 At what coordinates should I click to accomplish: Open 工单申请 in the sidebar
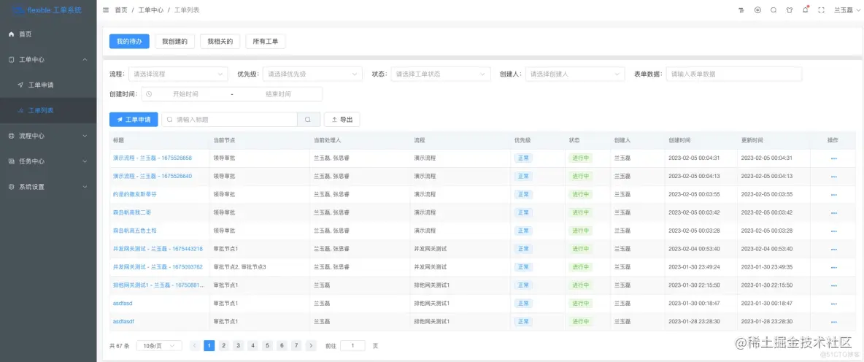pos(48,85)
